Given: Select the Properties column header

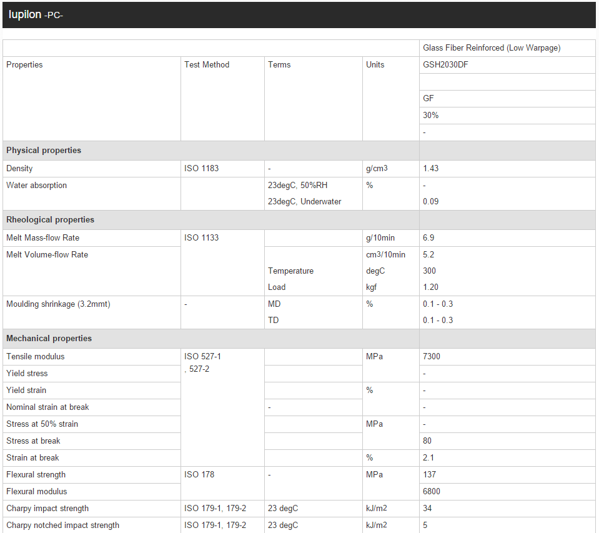Looking at the screenshot, I should [24, 64].
